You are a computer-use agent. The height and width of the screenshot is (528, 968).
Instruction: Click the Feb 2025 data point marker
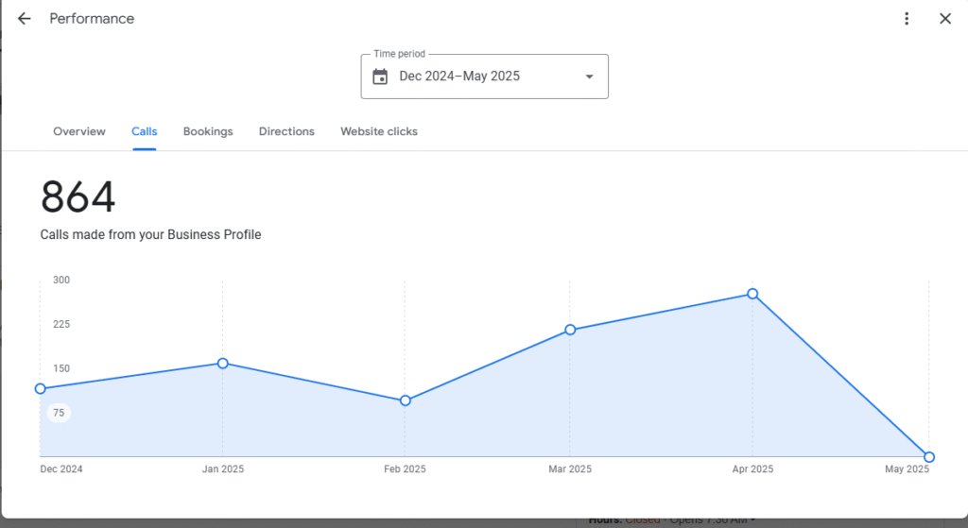[405, 400]
